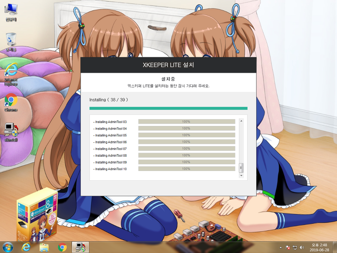Click the 'Installing ( 38 / 39 )' status text
337x253 pixels.
click(x=109, y=100)
